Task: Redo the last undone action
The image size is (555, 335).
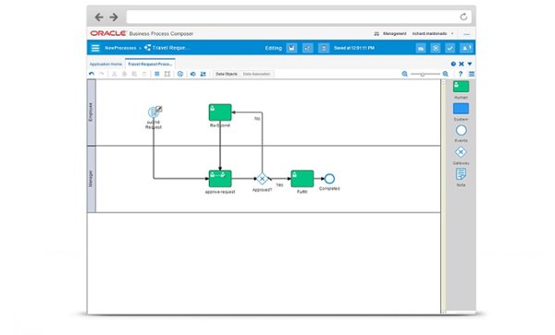Action: click(102, 74)
